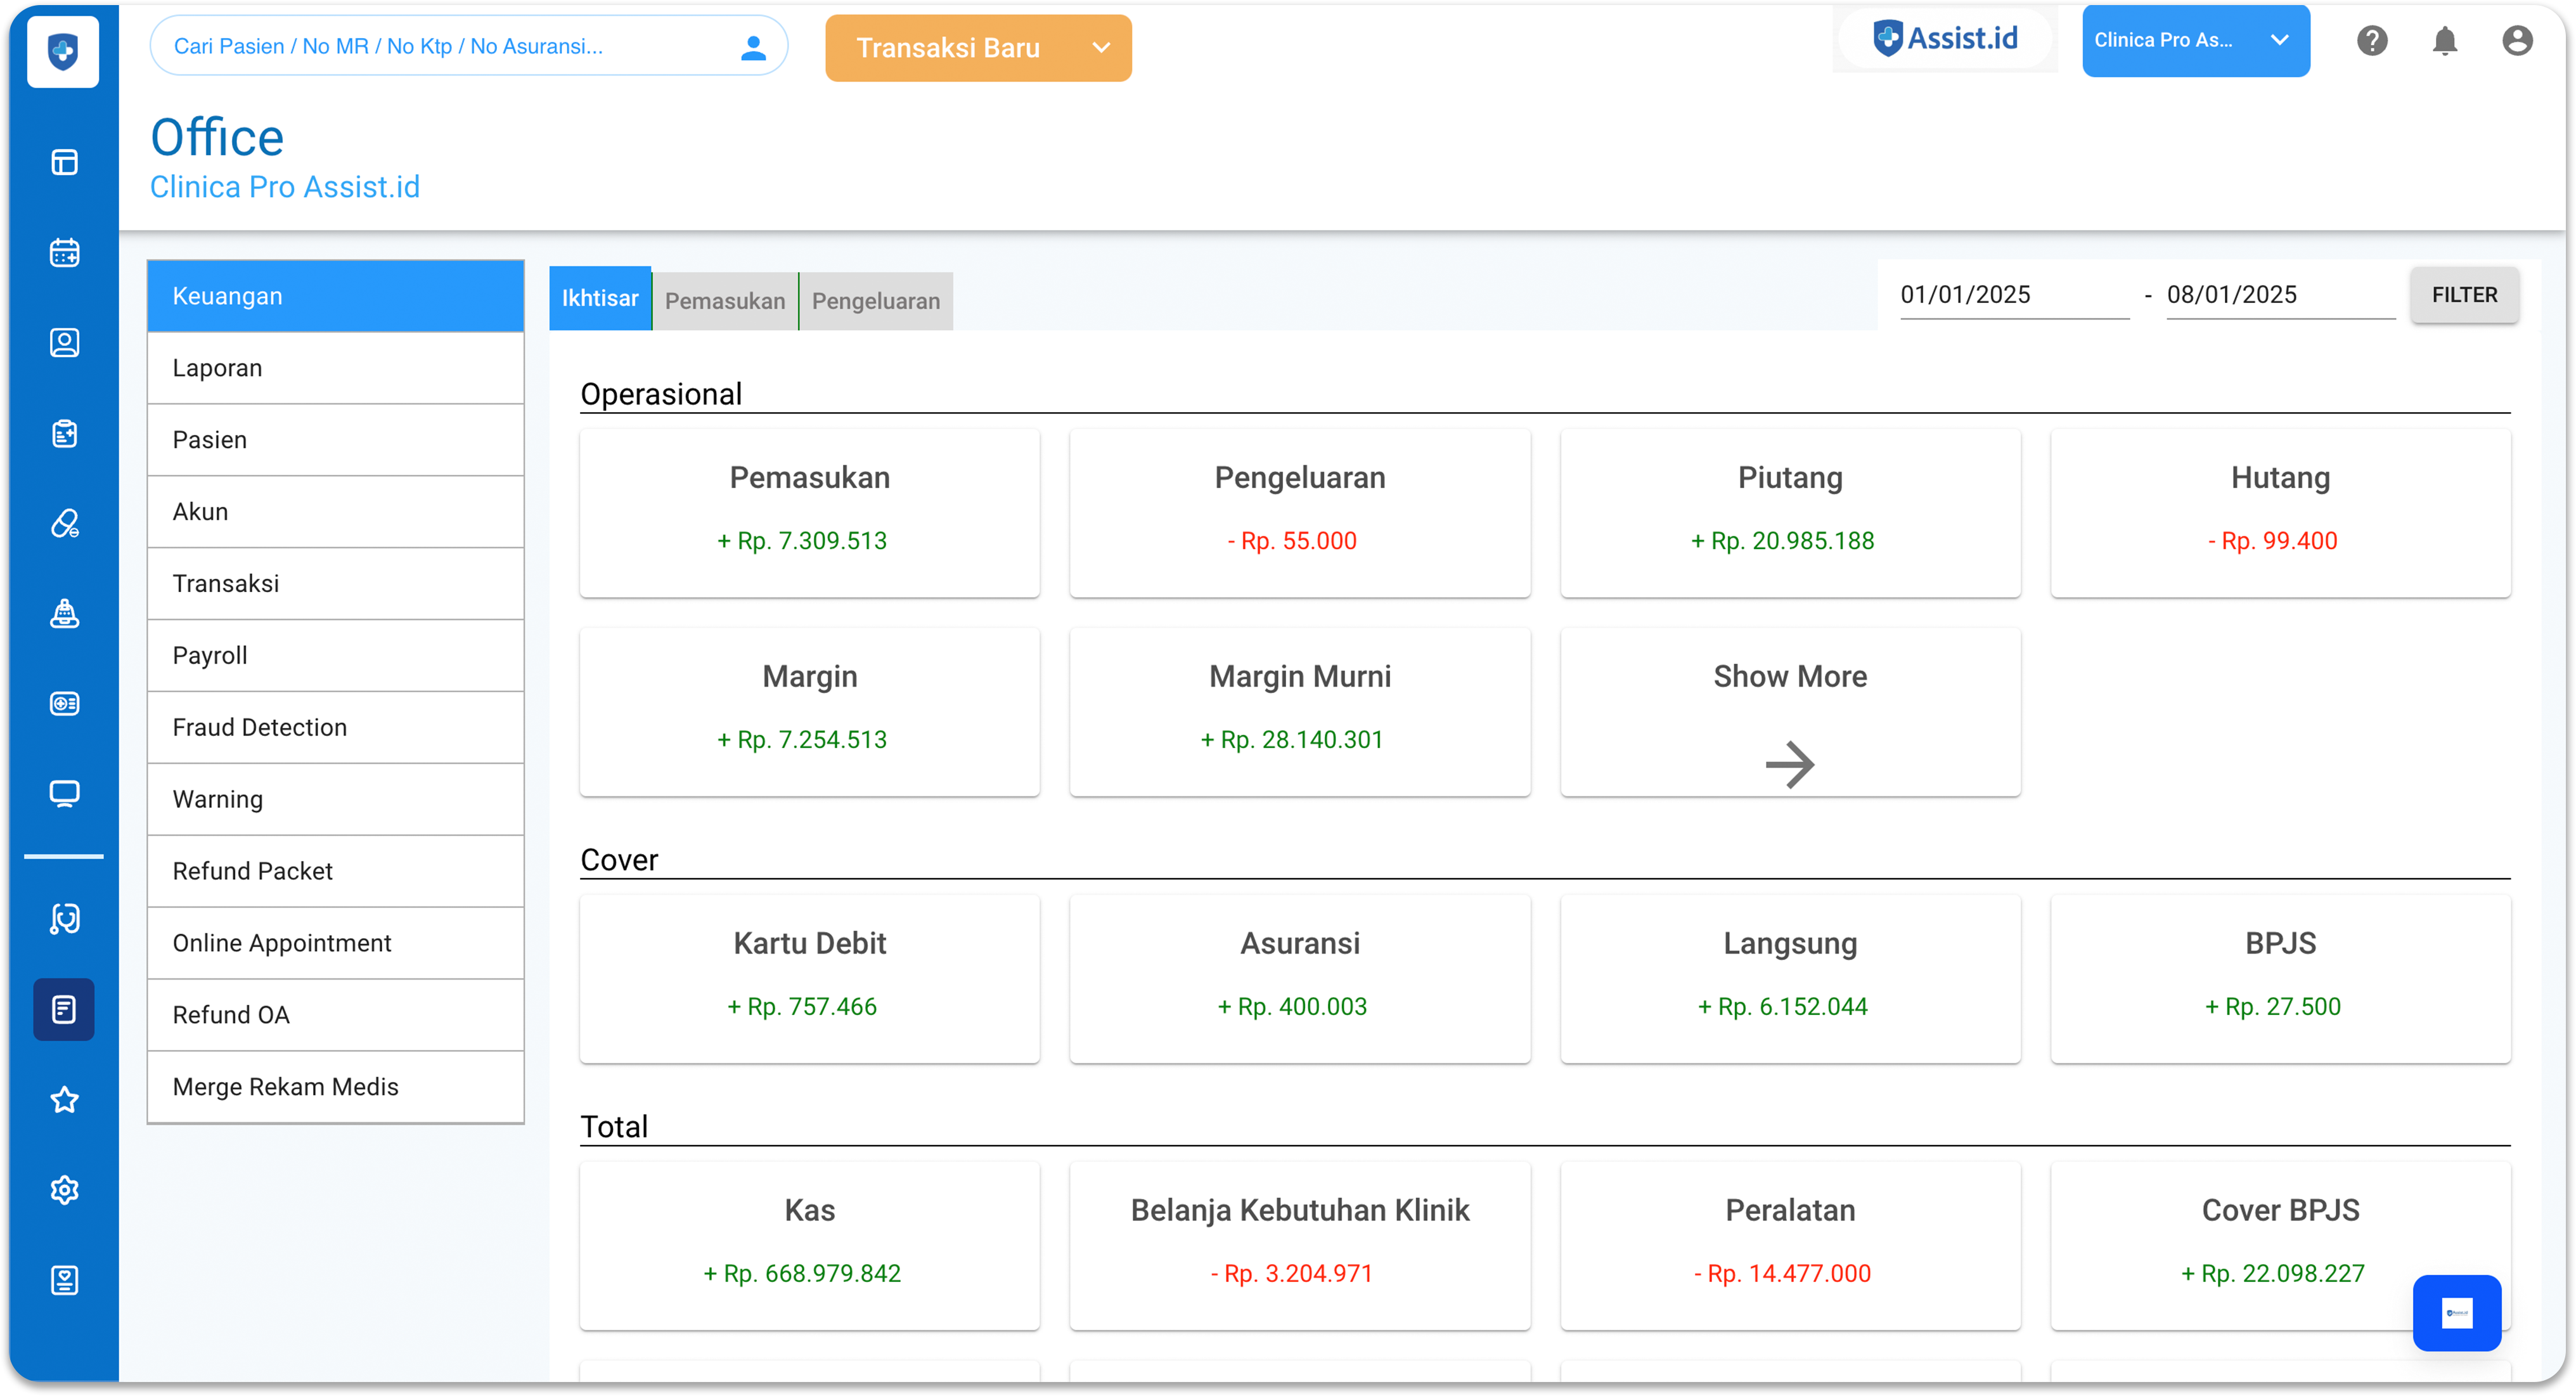Open the Margin card

[809, 712]
